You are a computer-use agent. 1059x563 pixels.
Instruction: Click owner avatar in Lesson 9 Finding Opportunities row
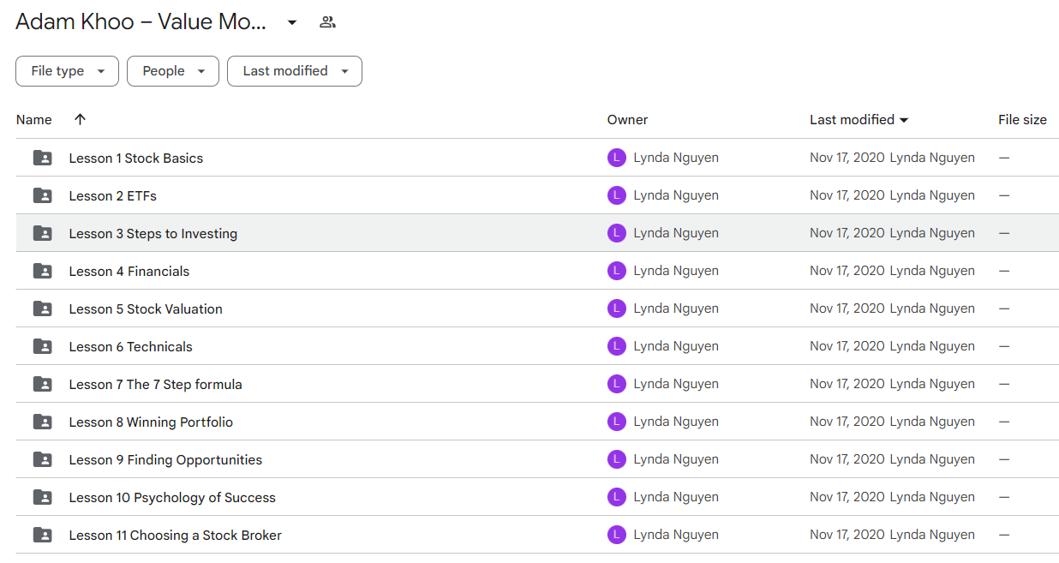point(617,459)
